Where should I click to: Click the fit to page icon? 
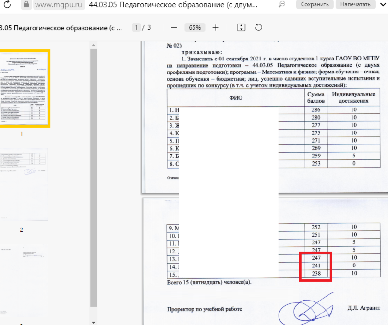[x=241, y=27]
